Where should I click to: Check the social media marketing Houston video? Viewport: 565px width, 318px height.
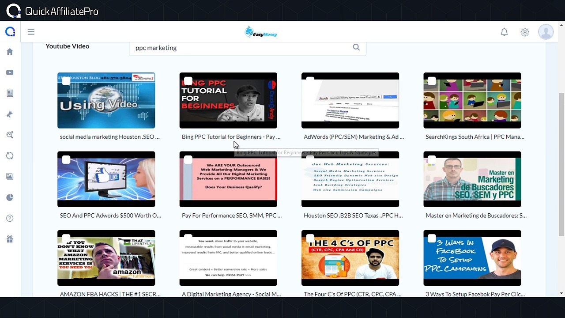(x=66, y=81)
